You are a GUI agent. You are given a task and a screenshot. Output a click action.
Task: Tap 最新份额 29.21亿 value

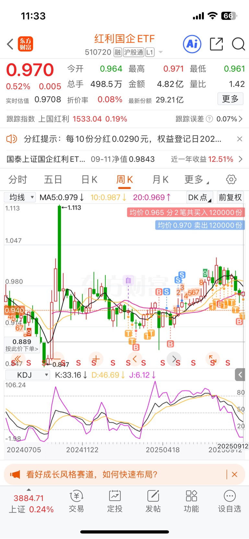[170, 100]
